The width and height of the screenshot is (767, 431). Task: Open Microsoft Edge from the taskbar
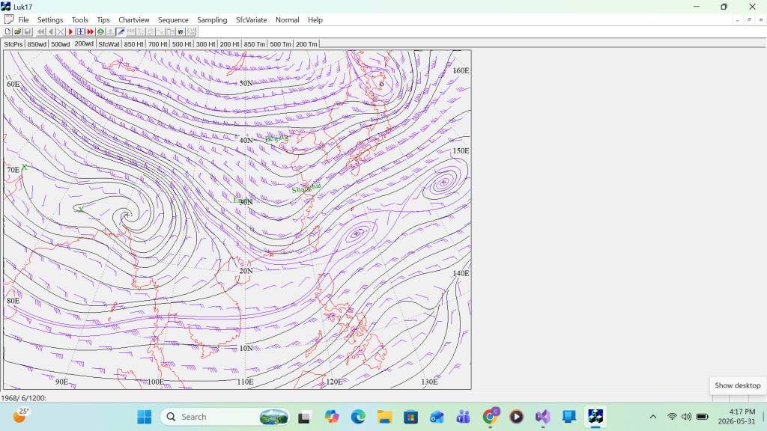(x=358, y=417)
